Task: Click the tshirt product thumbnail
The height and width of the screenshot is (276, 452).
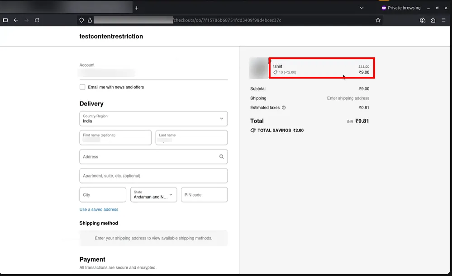Action: click(259, 68)
